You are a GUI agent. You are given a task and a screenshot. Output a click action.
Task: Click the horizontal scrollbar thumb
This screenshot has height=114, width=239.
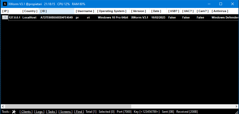click(68, 106)
